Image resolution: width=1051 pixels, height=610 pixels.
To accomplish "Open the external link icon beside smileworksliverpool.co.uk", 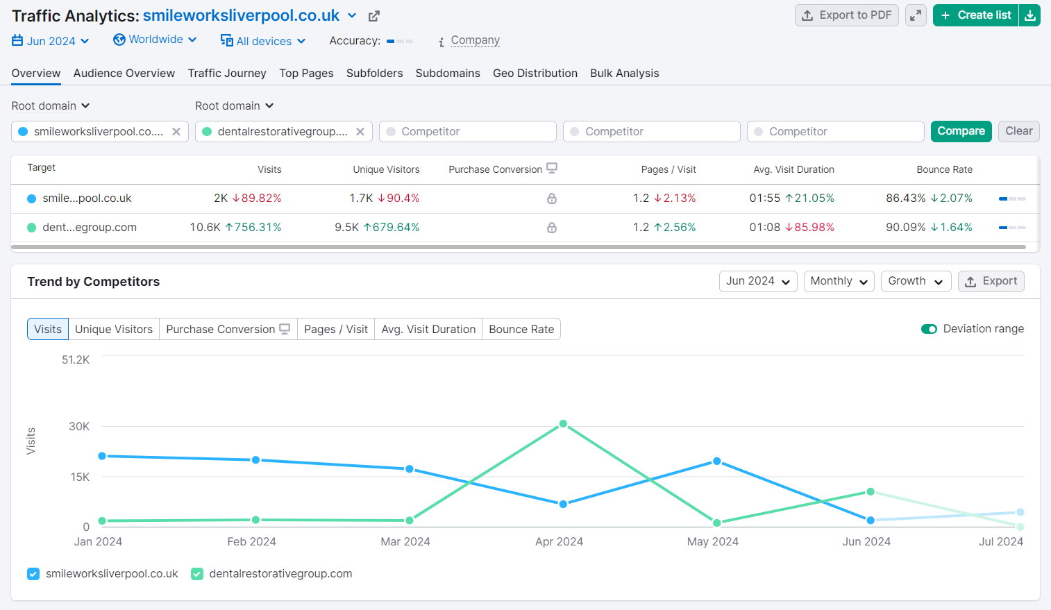I will [373, 15].
